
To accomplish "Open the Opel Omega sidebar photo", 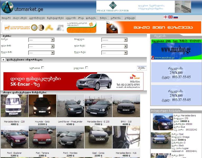I will click(x=161, y=140).
